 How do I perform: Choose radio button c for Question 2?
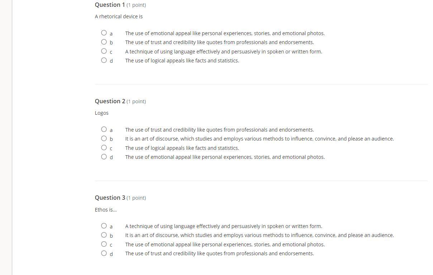coord(104,148)
